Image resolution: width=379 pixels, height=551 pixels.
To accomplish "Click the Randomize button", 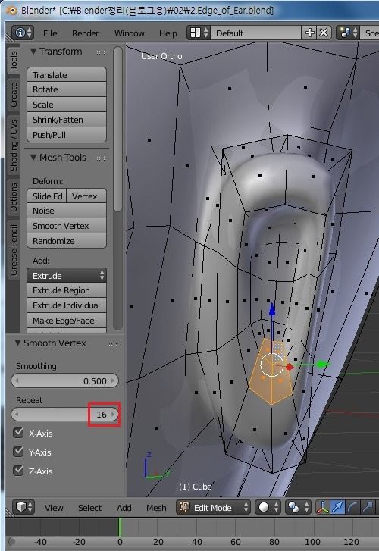I will coord(67,241).
